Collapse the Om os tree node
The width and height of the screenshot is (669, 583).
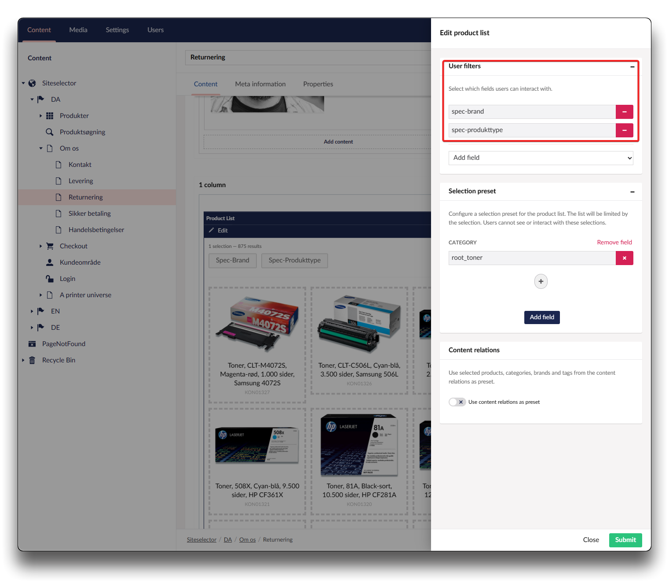point(41,148)
